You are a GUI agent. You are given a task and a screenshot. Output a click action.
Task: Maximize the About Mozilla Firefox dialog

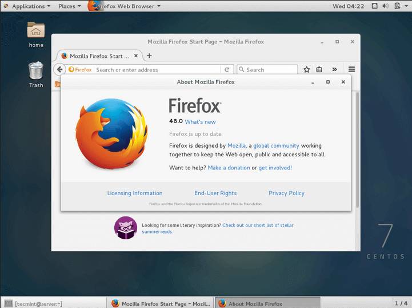pos(328,82)
